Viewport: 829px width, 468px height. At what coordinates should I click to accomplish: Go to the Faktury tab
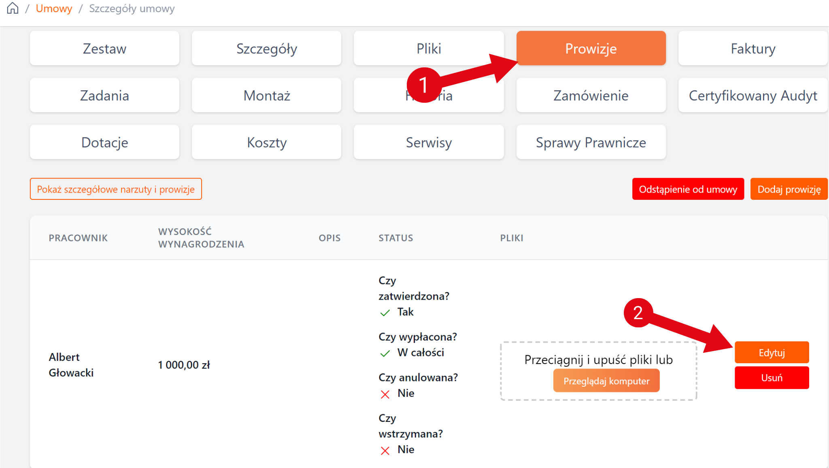(x=753, y=49)
